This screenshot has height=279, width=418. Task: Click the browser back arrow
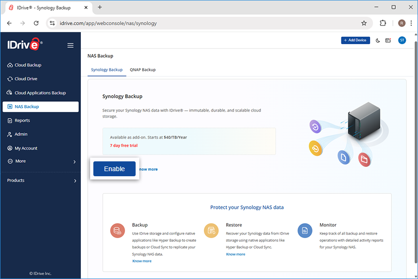click(x=9, y=23)
